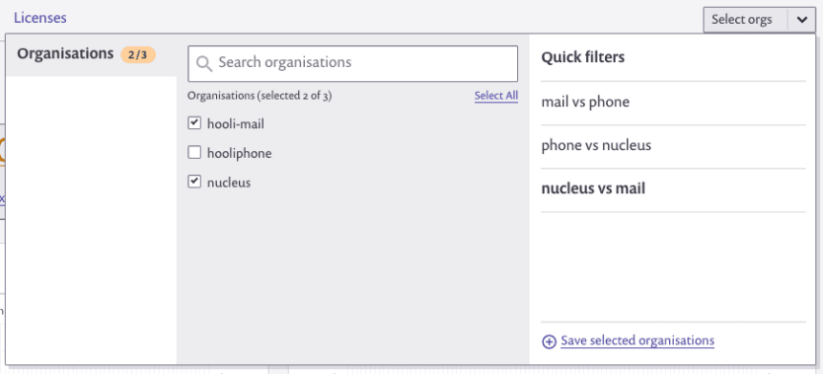The height and width of the screenshot is (374, 823).
Task: Click the hooli-mail organisation label
Action: (x=236, y=124)
